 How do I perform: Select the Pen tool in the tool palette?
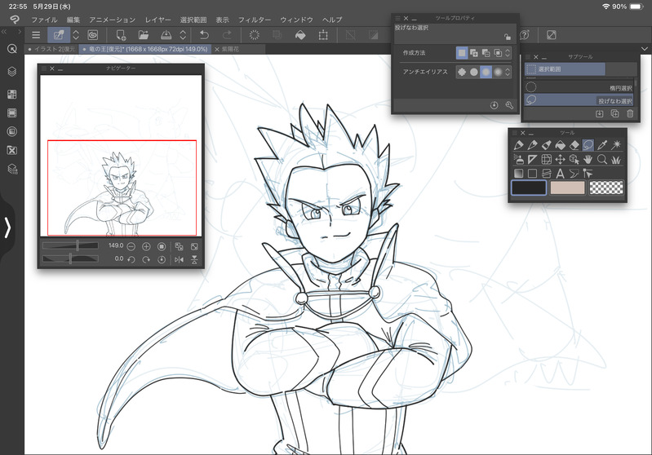tap(518, 145)
